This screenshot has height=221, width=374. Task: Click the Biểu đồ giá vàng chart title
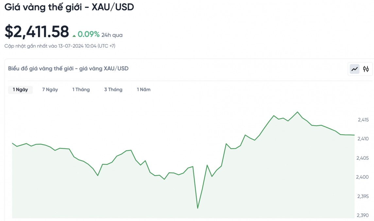coord(68,68)
